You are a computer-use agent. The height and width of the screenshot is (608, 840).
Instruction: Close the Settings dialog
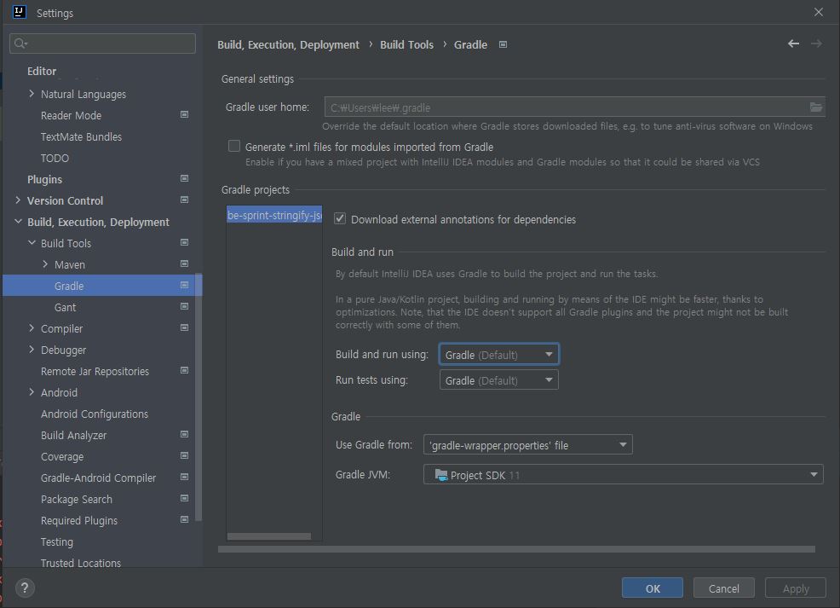click(x=818, y=12)
